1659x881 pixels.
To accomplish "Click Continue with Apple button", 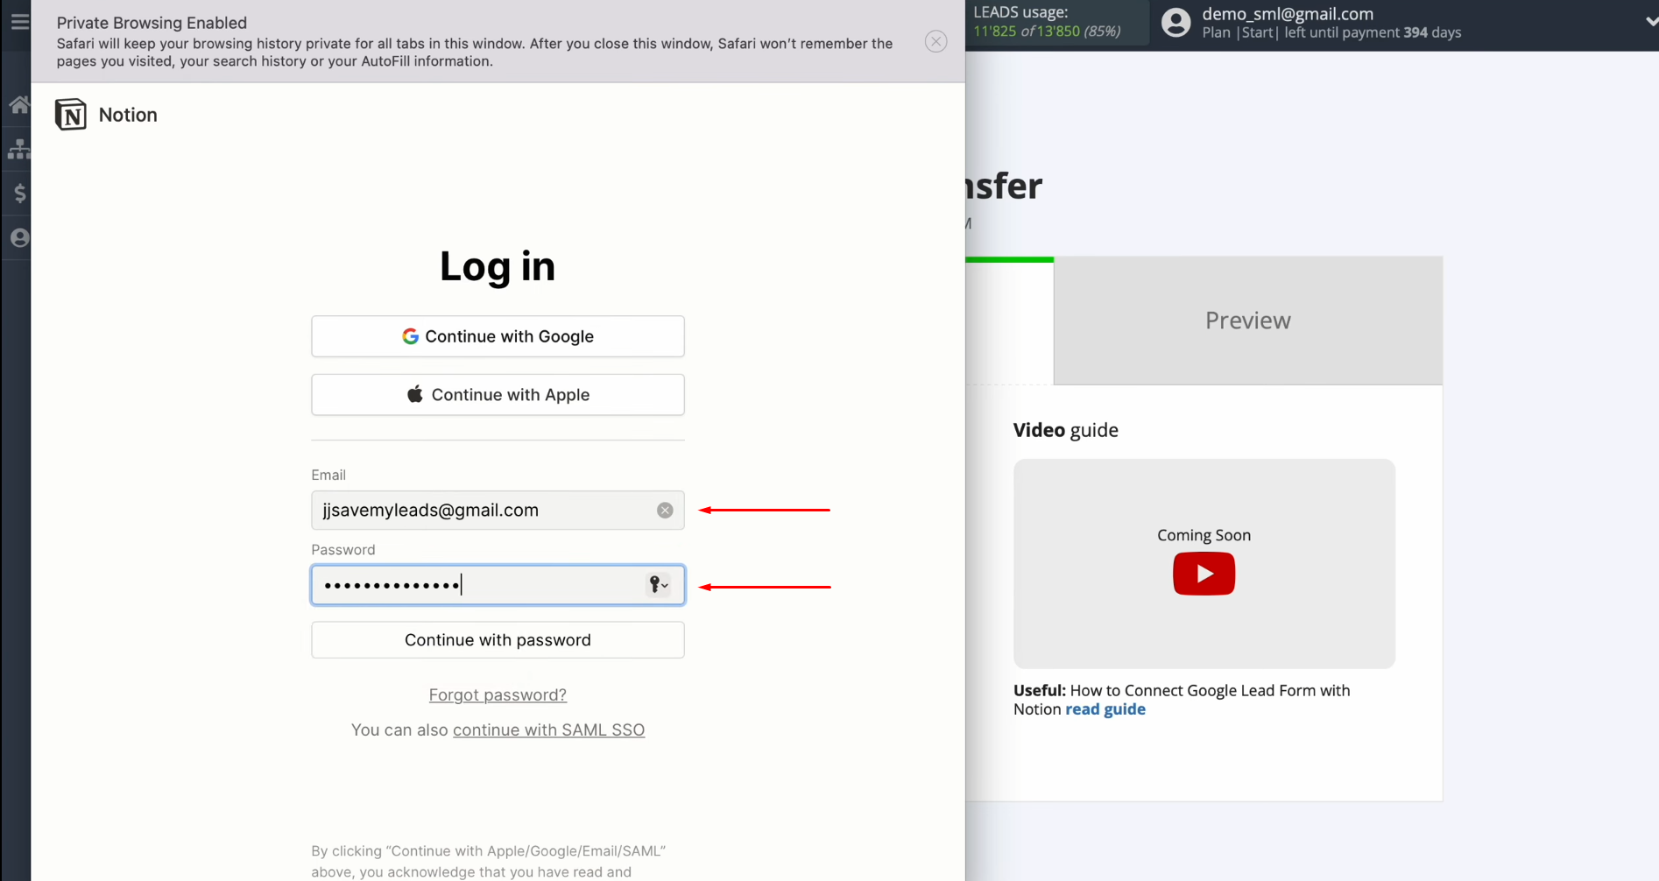I will click(498, 395).
